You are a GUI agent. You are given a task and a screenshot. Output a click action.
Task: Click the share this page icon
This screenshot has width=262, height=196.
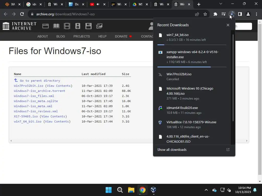click(x=197, y=14)
